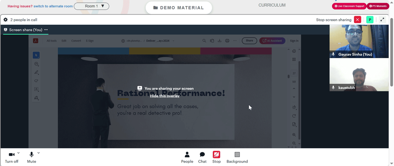Select the freehand draw loop tool
394x166 pixels.
coord(36,80)
